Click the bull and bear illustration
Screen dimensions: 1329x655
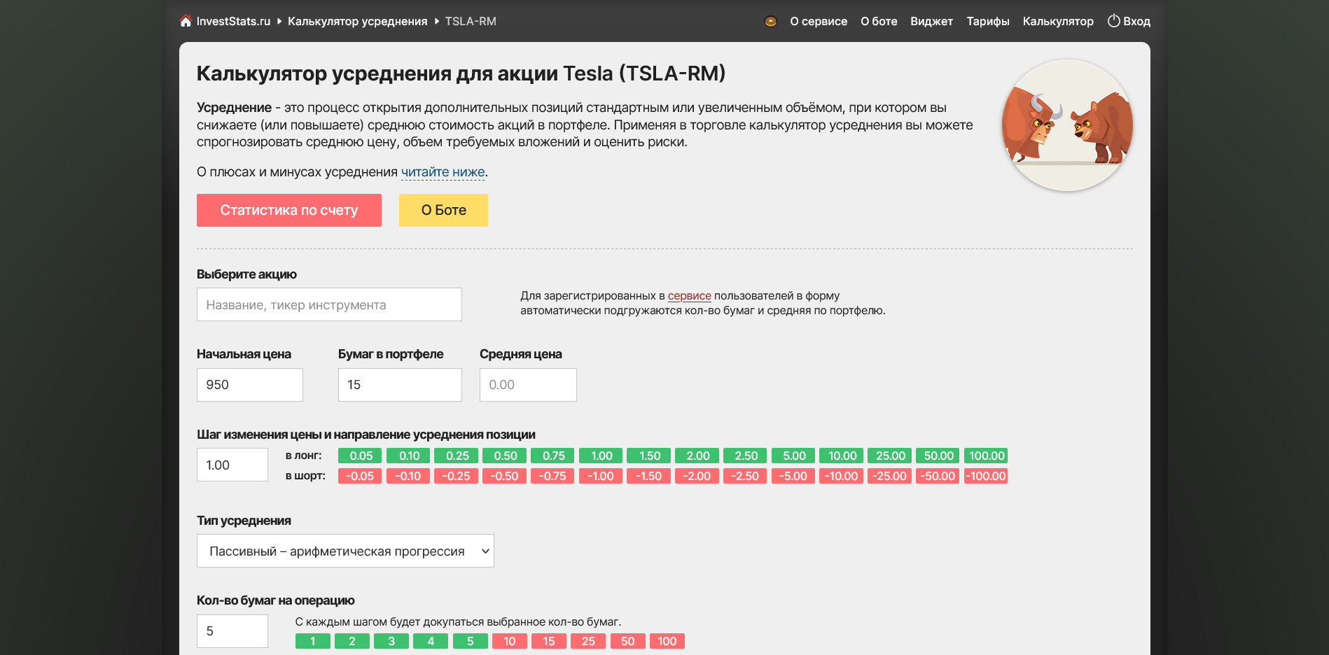click(x=1067, y=125)
